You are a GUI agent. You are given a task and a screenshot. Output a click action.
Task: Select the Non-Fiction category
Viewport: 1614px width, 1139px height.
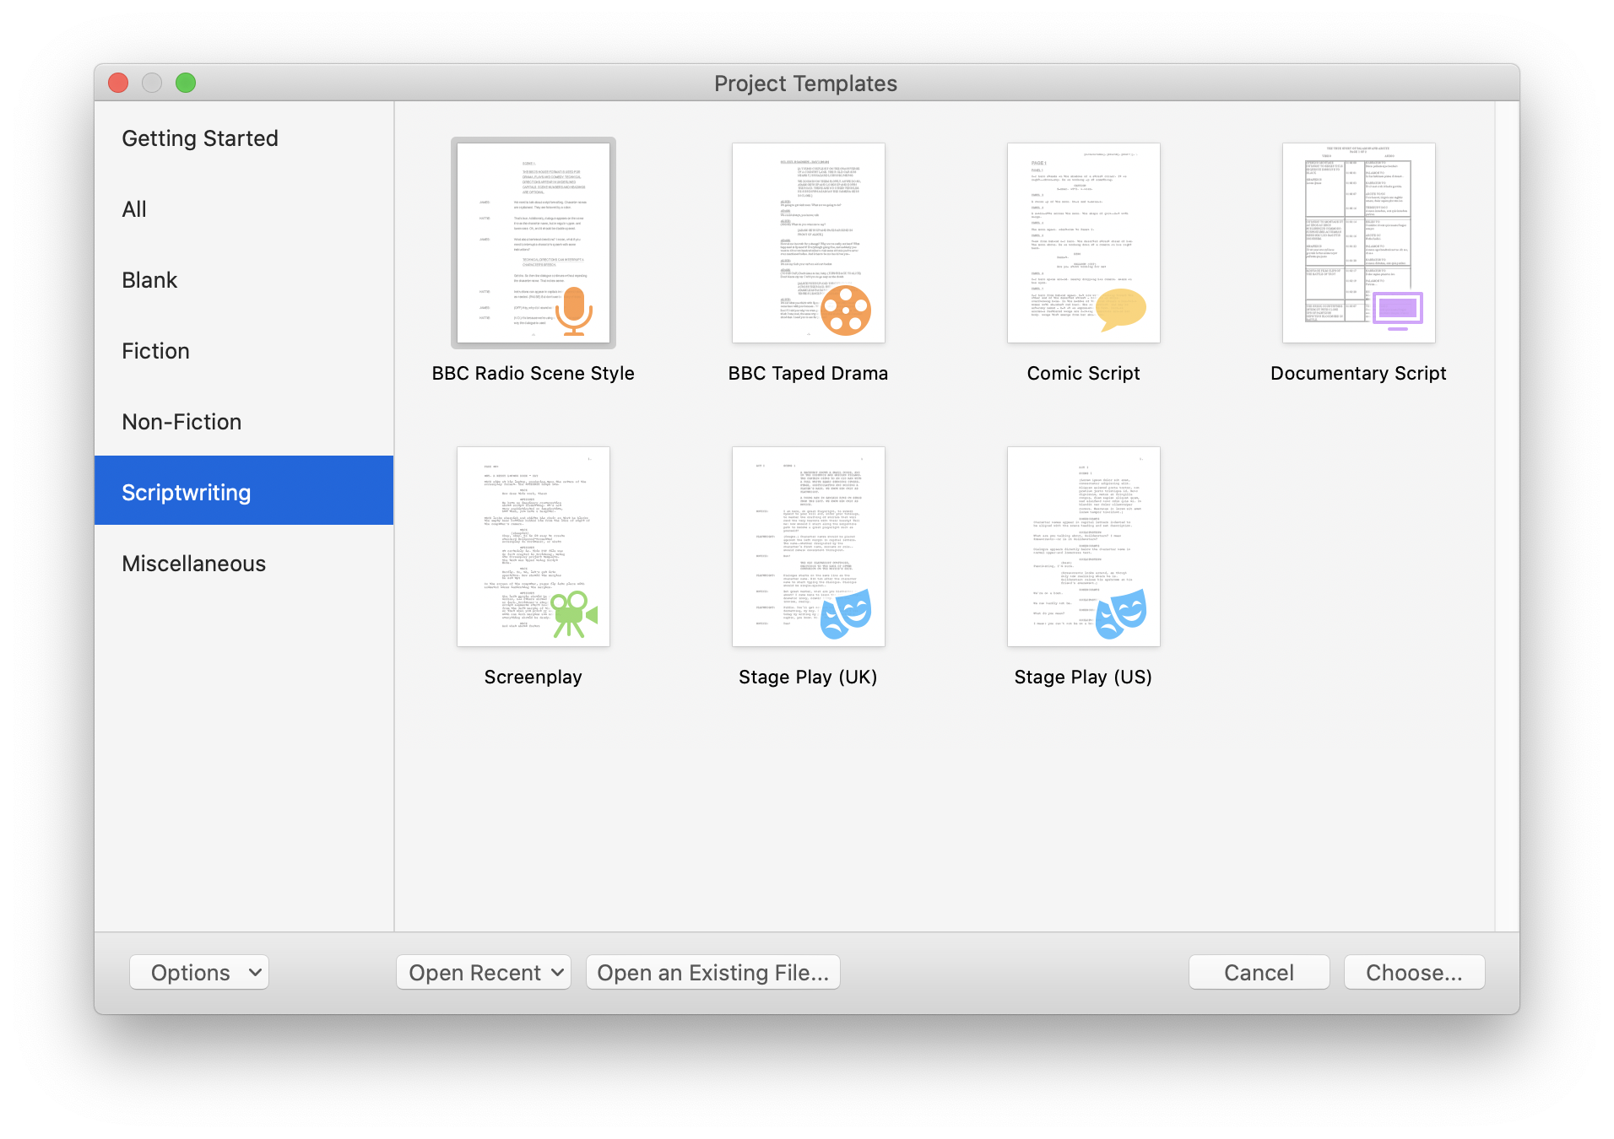pyautogui.click(x=181, y=421)
